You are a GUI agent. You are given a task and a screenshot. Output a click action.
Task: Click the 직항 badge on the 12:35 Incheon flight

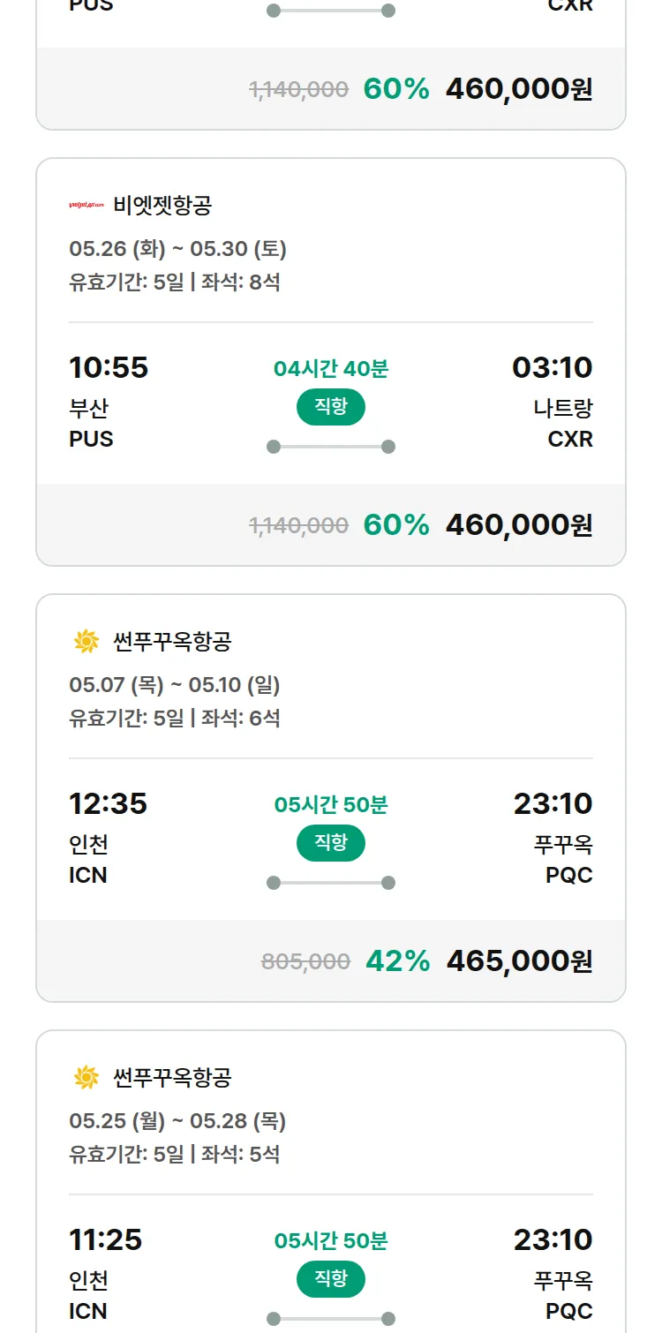tap(331, 843)
